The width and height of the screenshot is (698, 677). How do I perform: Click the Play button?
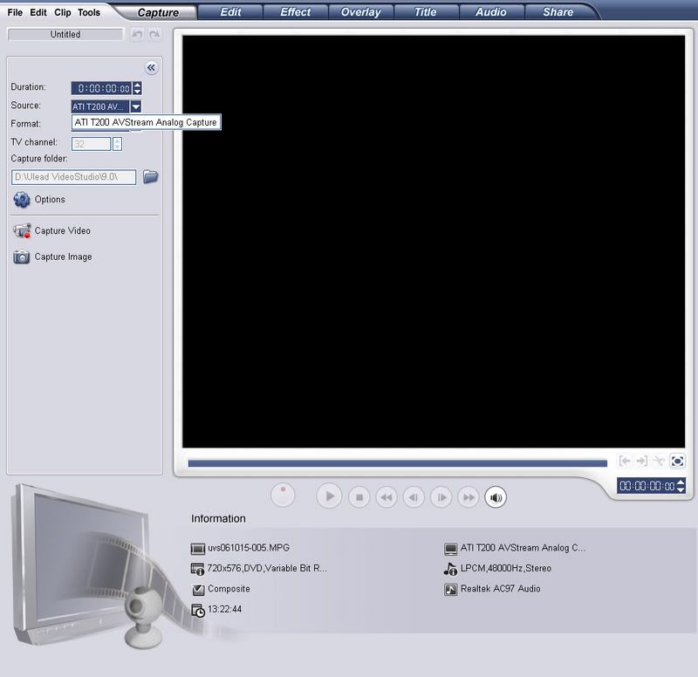click(x=329, y=496)
